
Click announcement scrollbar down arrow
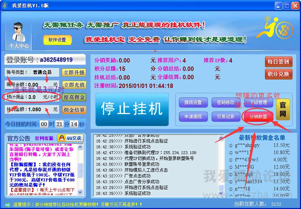pyautogui.click(x=80, y=192)
